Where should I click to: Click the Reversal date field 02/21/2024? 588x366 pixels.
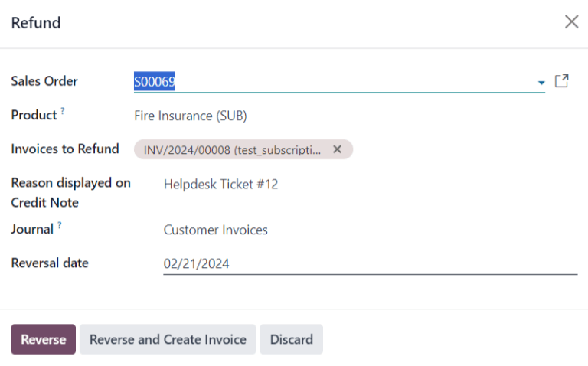tap(369, 263)
